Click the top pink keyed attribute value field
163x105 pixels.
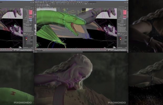click(x=125, y=11)
